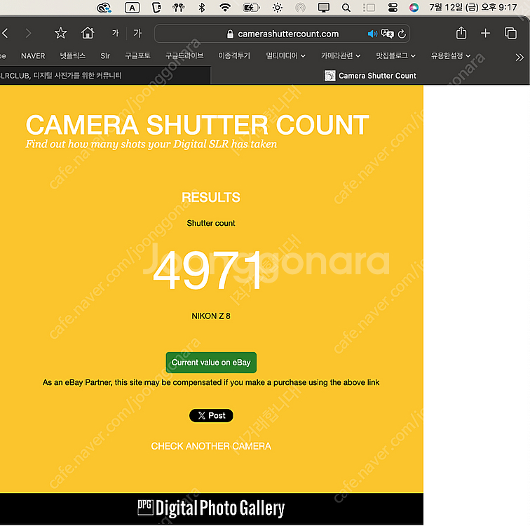Open Slr bookmark
The height and width of the screenshot is (526, 530).
pos(105,56)
